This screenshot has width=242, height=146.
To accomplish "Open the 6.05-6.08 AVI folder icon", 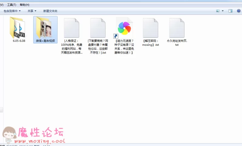I will [18, 28].
